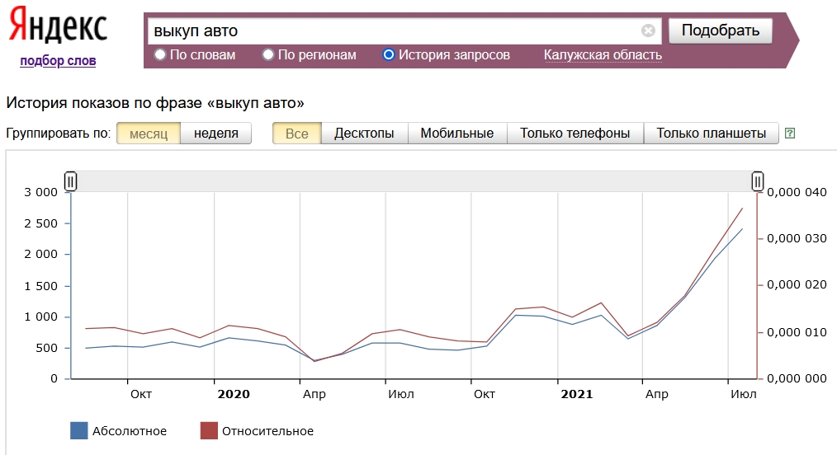Clear the search field with the X icon
837x455 pixels.
point(648,30)
